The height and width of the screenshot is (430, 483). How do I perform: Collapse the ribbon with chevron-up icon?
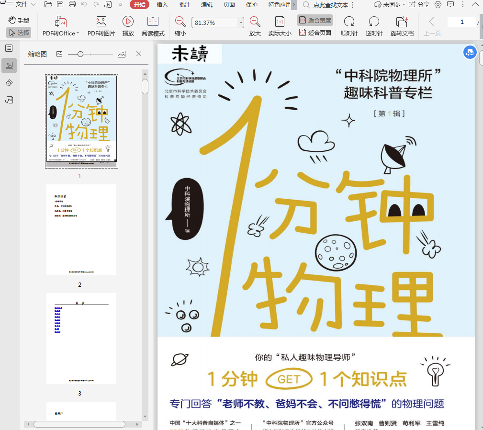coord(475,4)
